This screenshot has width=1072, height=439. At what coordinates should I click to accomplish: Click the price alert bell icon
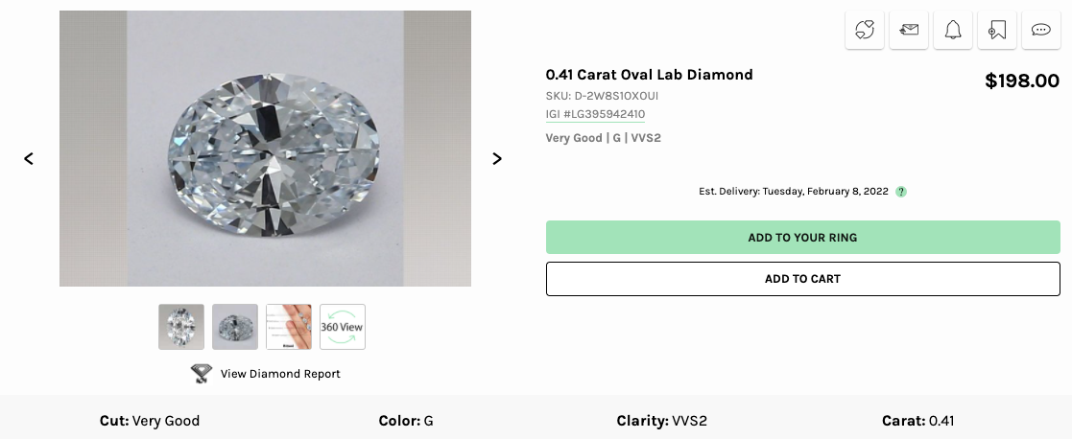(x=953, y=30)
